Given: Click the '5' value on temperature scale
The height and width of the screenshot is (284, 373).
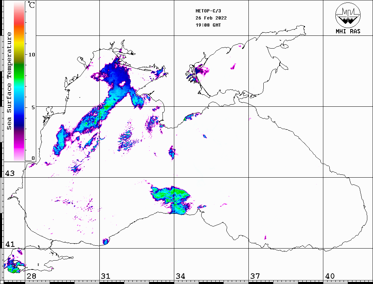Looking at the screenshot, I should click(x=33, y=107).
